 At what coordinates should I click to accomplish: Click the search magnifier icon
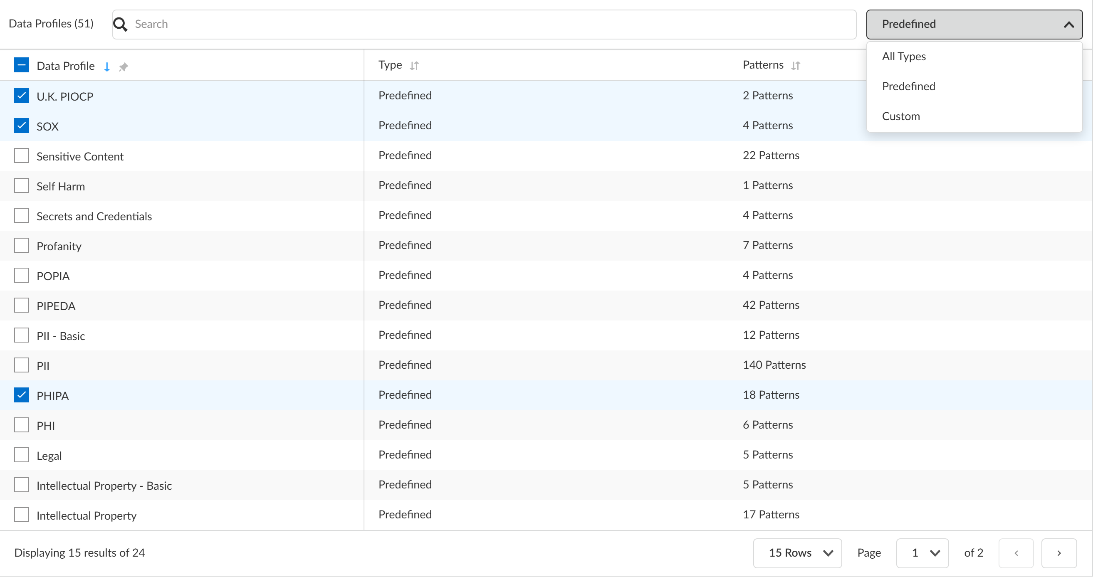click(121, 24)
